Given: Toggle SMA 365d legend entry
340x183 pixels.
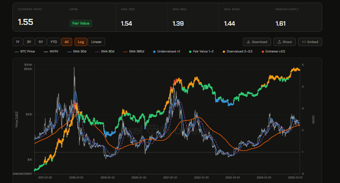Looking at the screenshot, I should (134, 51).
